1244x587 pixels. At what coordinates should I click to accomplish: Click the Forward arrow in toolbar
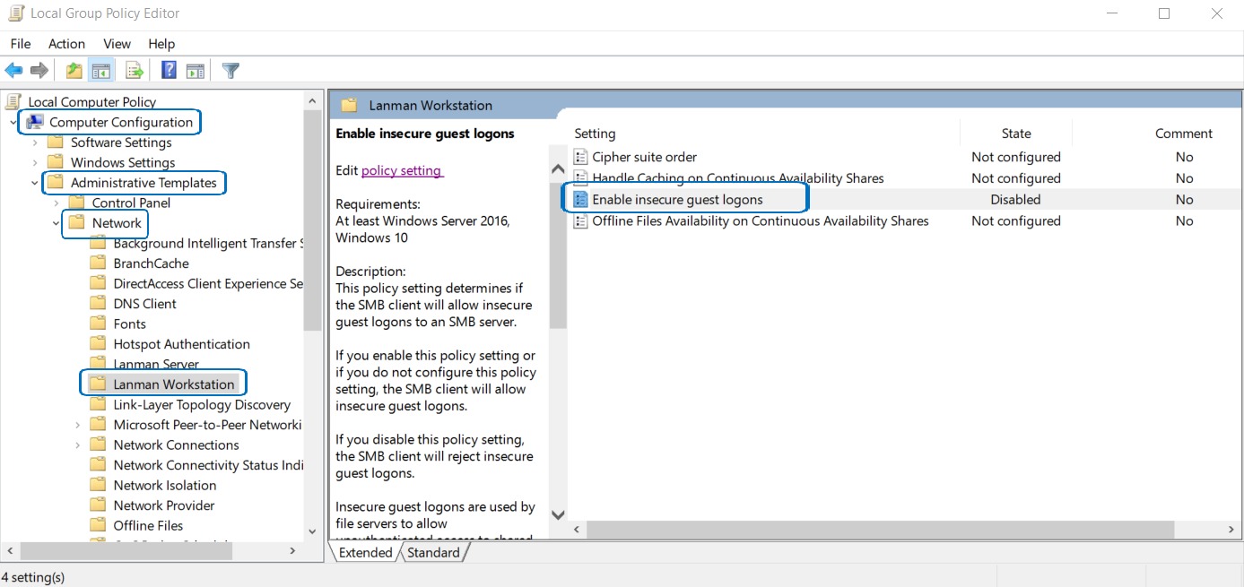(x=39, y=71)
